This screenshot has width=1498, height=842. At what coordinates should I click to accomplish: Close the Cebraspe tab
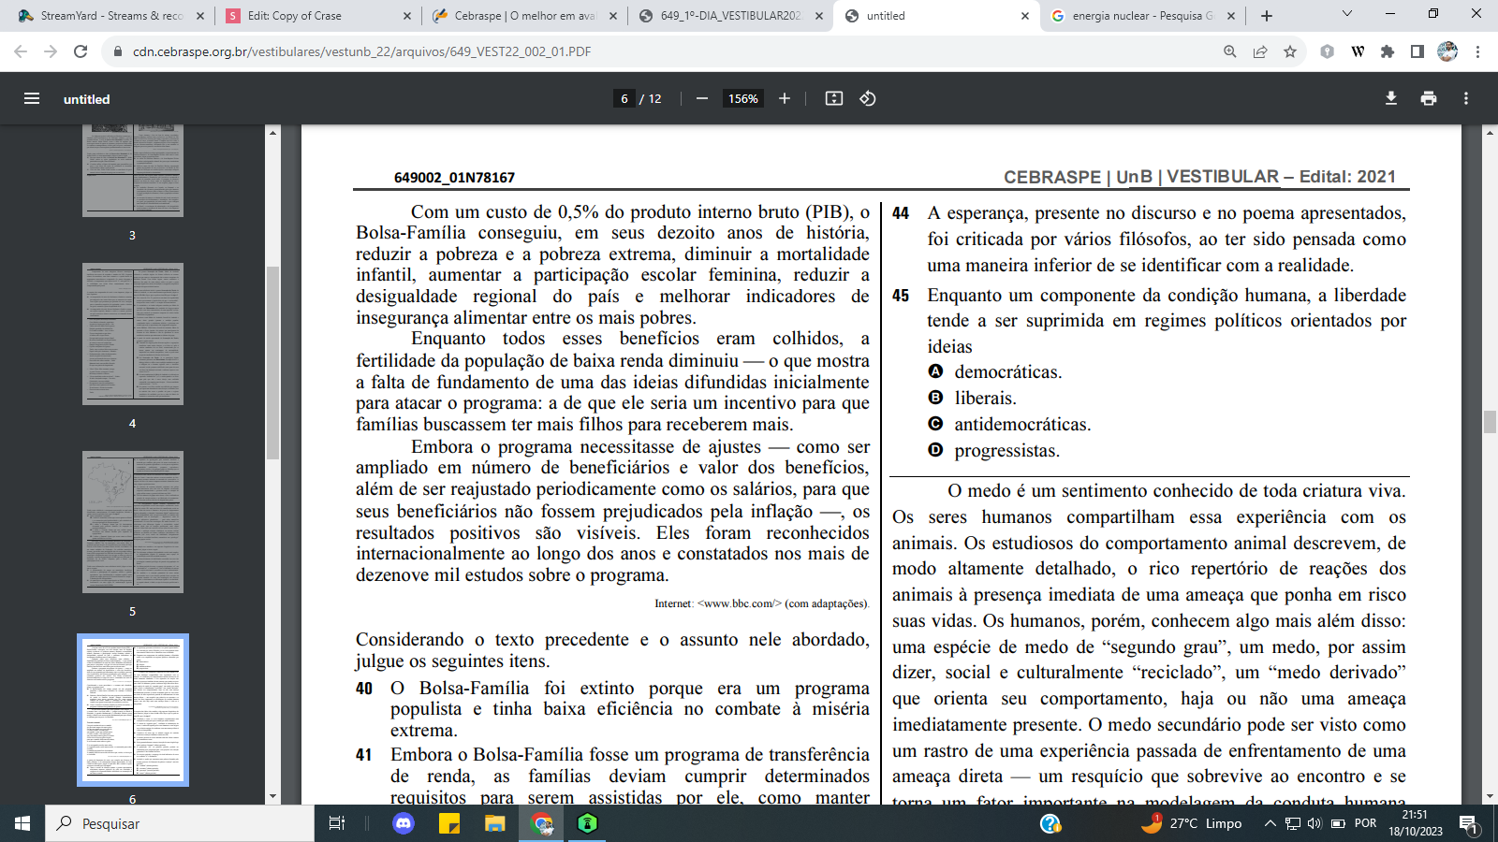(x=613, y=16)
